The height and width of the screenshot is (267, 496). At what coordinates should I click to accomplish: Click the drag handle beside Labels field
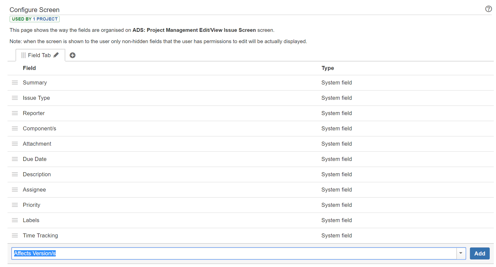pyautogui.click(x=15, y=220)
